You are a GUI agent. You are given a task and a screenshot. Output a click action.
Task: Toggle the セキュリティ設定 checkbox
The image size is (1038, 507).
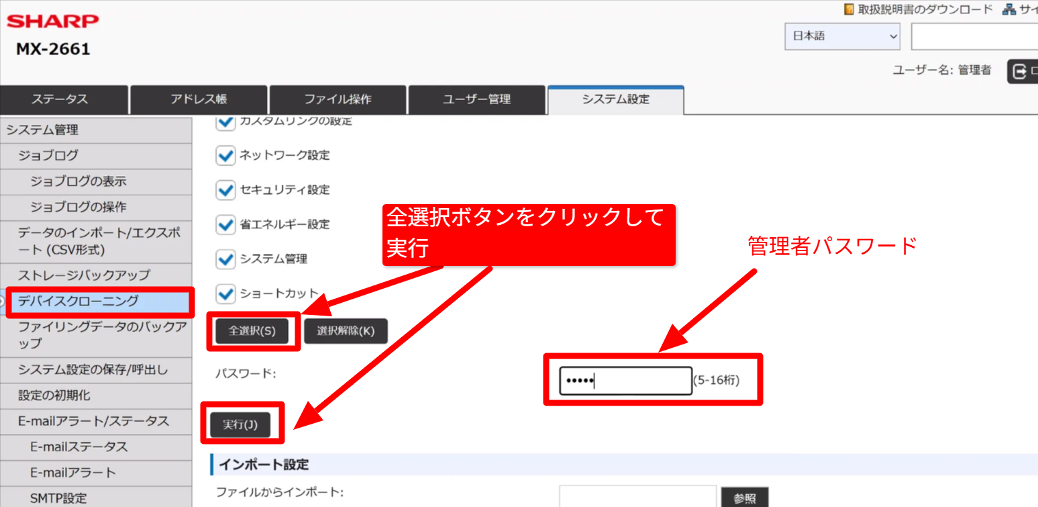pos(225,190)
